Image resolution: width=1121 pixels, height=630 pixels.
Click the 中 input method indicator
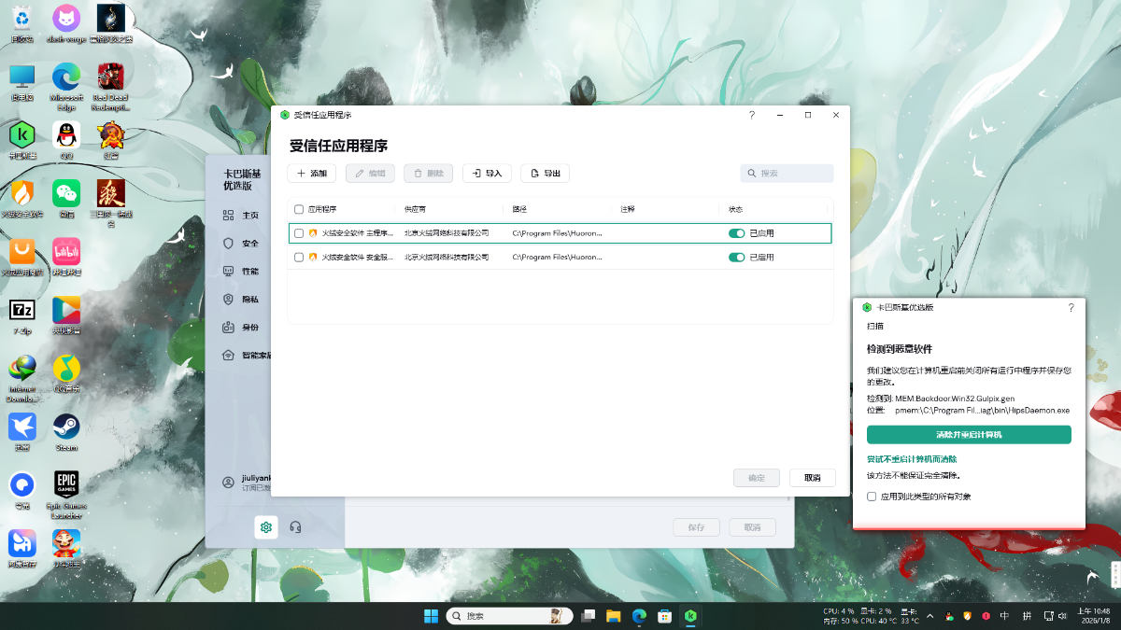pos(1004,616)
